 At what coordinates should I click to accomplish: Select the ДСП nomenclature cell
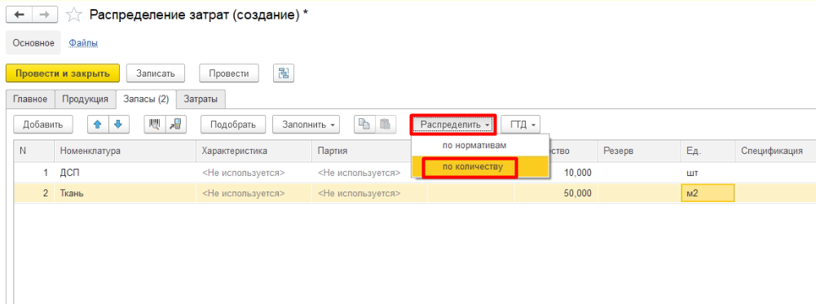tap(125, 172)
